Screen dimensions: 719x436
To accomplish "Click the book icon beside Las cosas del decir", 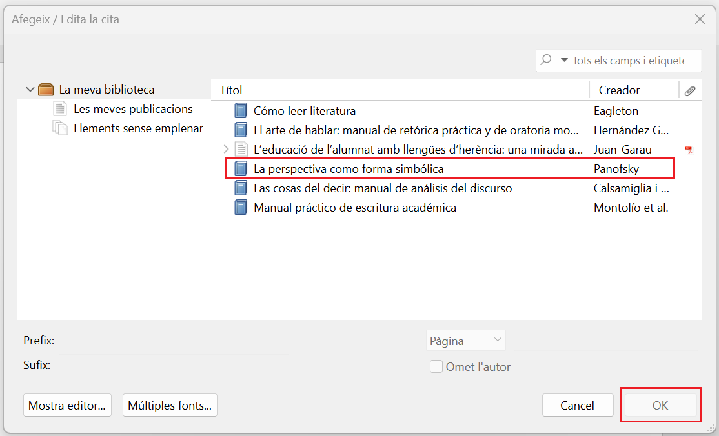I will pos(241,188).
